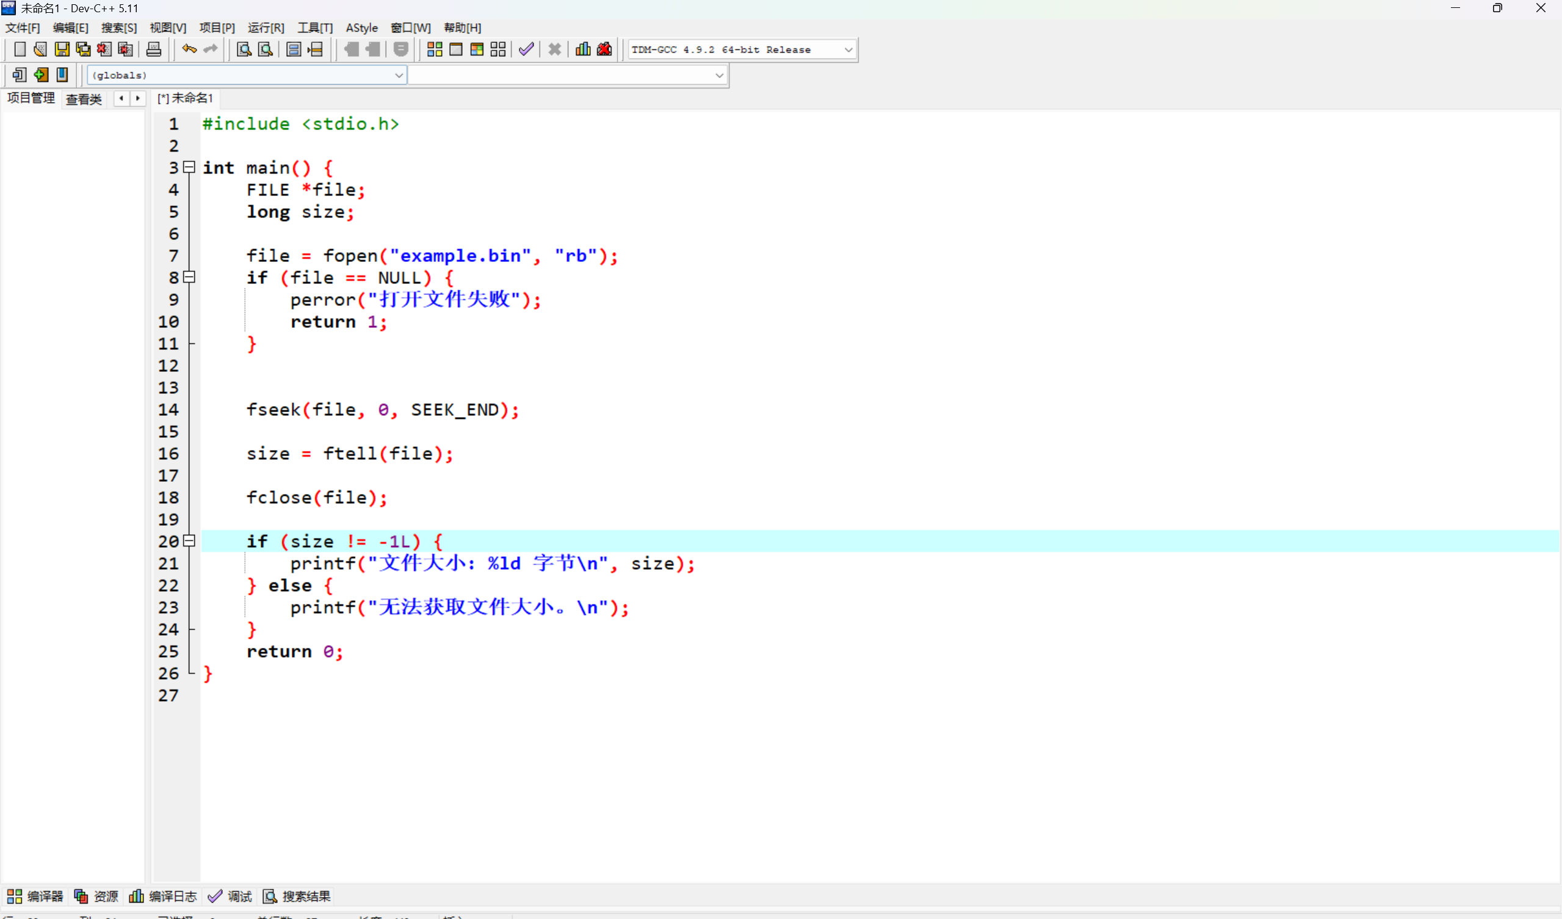The image size is (1562, 919).
Task: Click the Find magnifier toolbar icon
Action: coord(244,49)
